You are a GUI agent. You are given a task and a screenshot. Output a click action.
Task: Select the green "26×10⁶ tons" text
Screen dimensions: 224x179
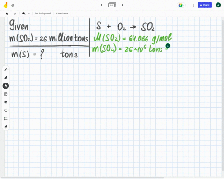tap(143, 49)
